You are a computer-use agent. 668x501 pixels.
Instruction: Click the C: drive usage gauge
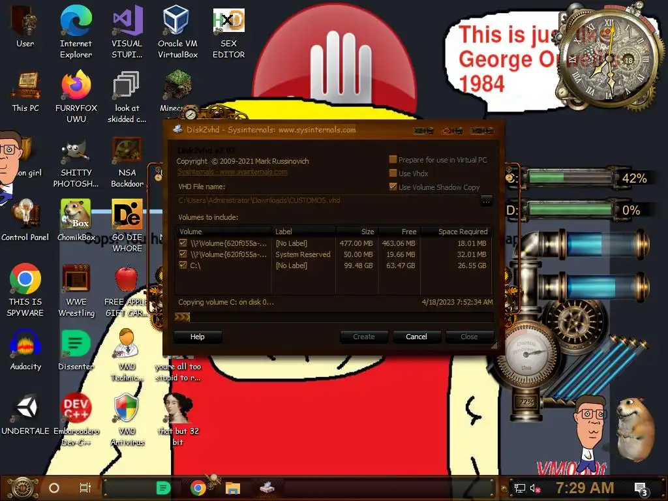(571, 177)
